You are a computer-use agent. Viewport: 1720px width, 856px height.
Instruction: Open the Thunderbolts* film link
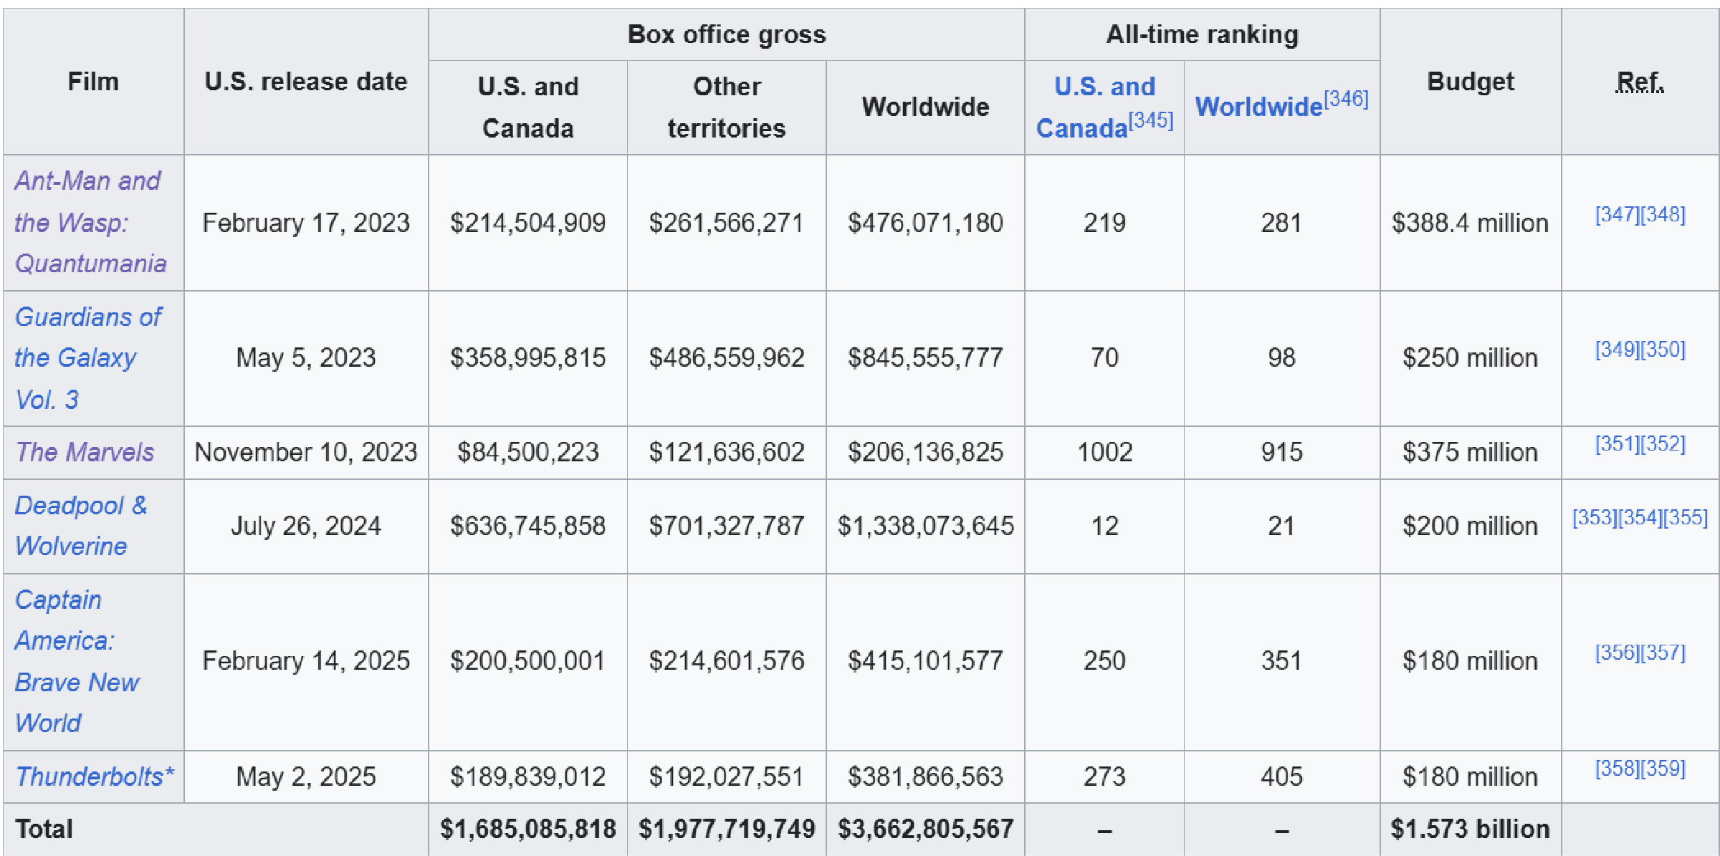[x=94, y=776]
